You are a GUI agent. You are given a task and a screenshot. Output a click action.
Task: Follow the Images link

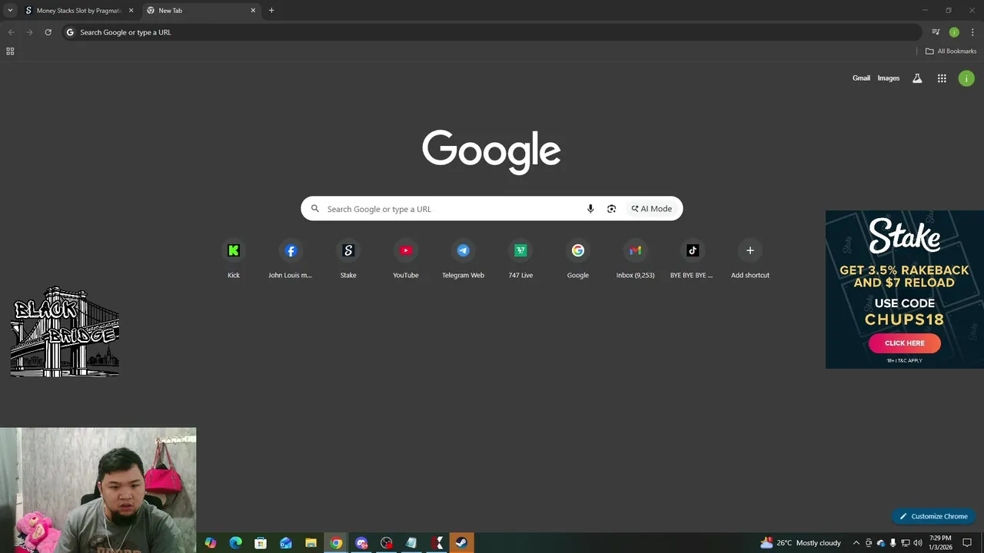[889, 78]
